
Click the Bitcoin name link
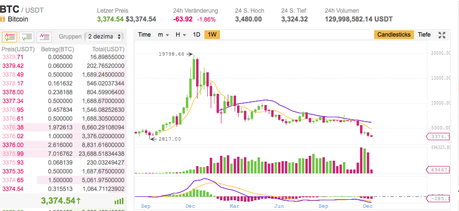(18, 19)
